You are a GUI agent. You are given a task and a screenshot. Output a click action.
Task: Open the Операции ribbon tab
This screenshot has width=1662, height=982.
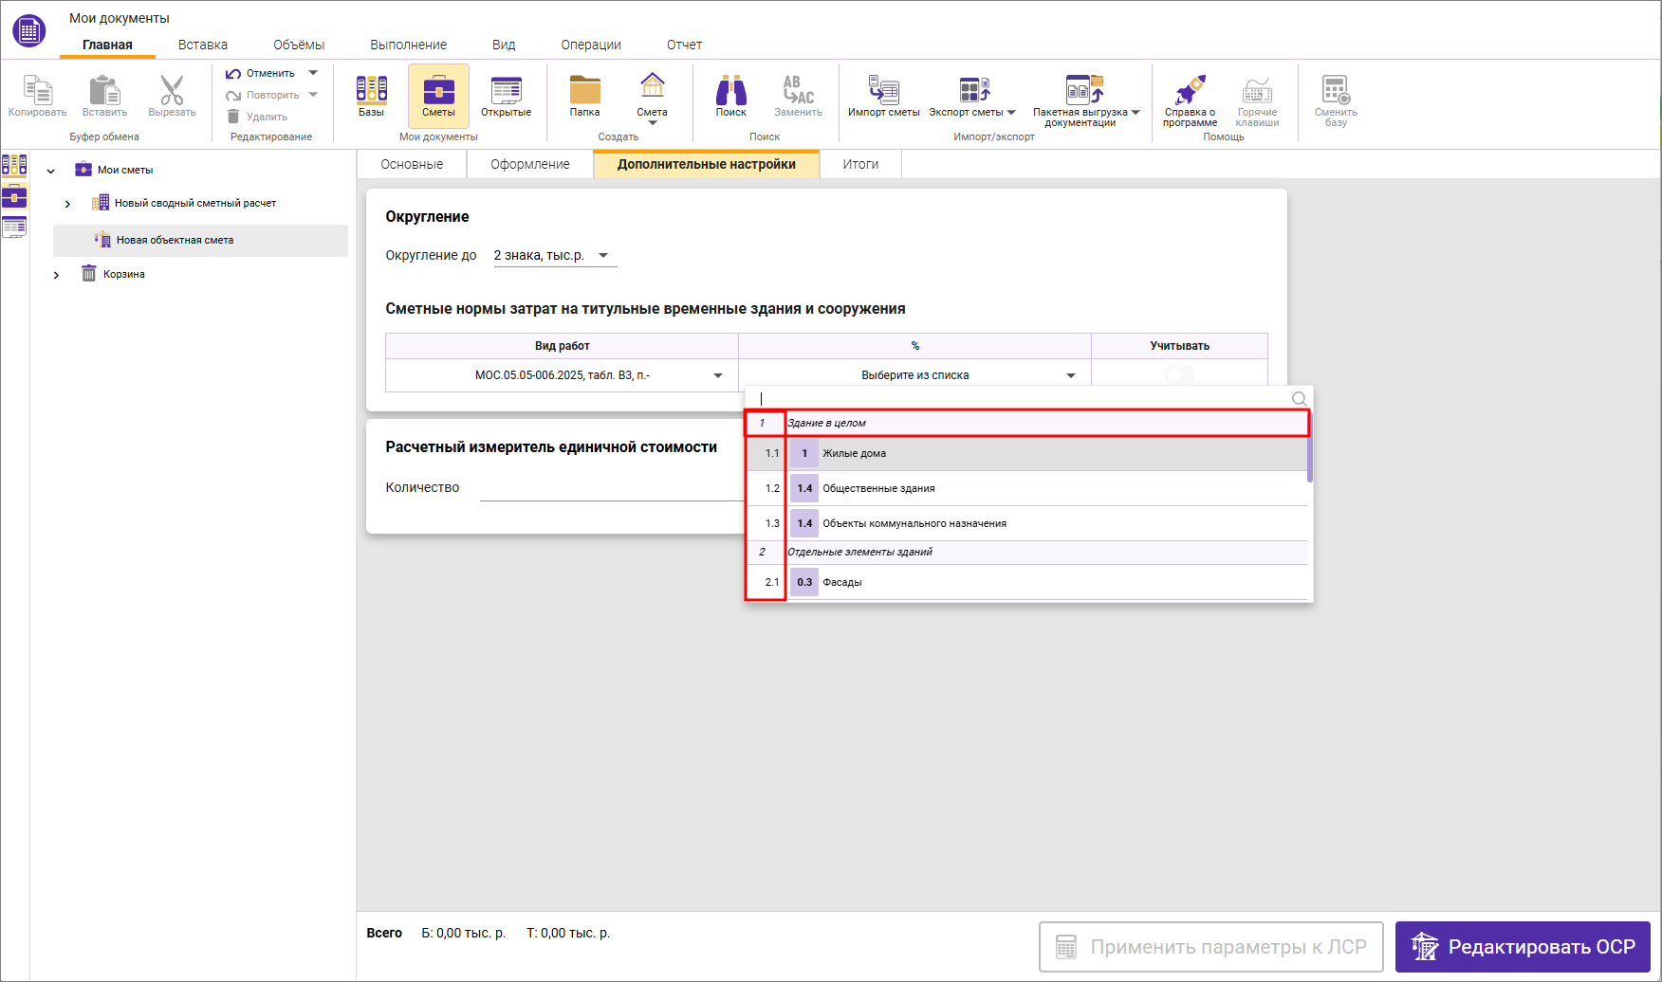590,45
